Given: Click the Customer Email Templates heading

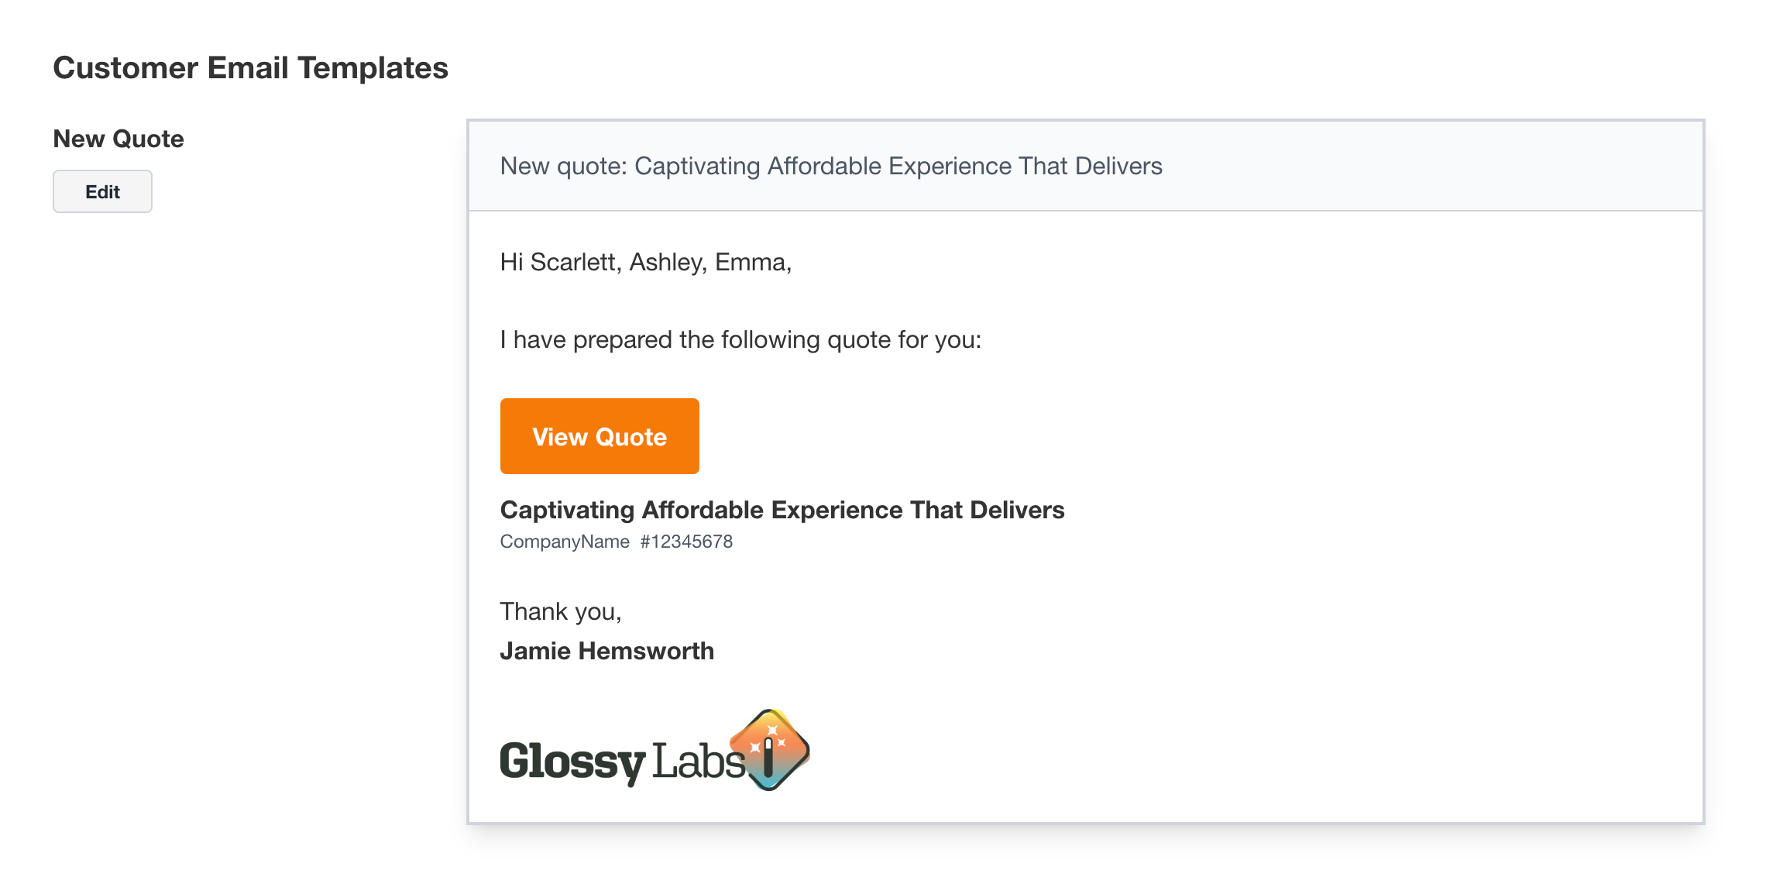Looking at the screenshot, I should click(250, 68).
